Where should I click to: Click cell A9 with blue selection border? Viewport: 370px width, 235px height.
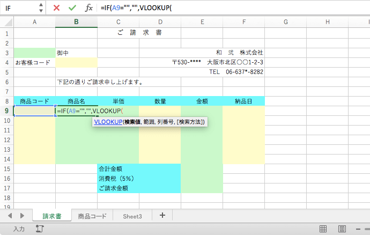coord(35,111)
